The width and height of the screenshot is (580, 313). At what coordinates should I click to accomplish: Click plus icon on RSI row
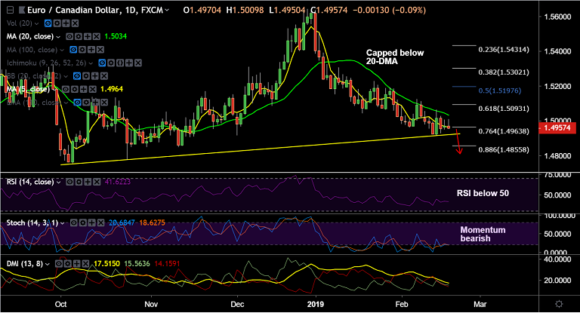(88, 182)
